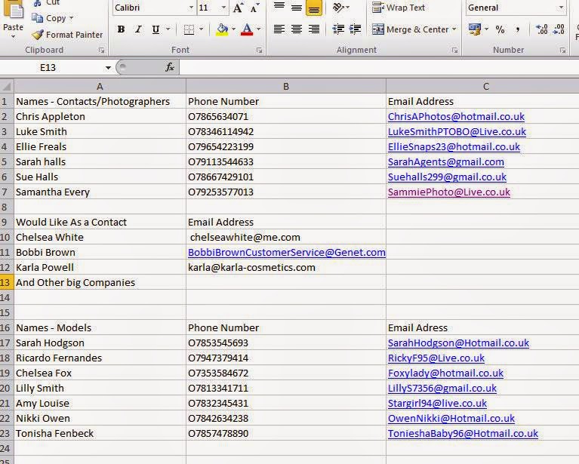Select cell 'And Other big Companies'

click(x=100, y=282)
